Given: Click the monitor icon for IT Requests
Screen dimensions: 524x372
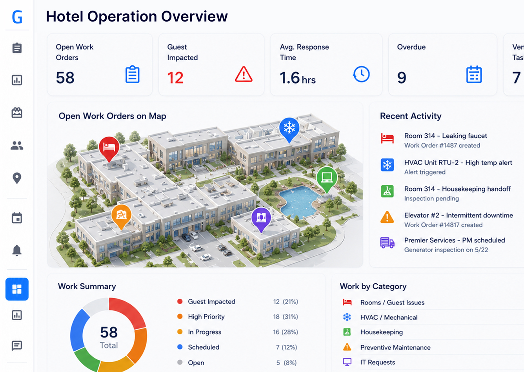Looking at the screenshot, I should tap(347, 362).
